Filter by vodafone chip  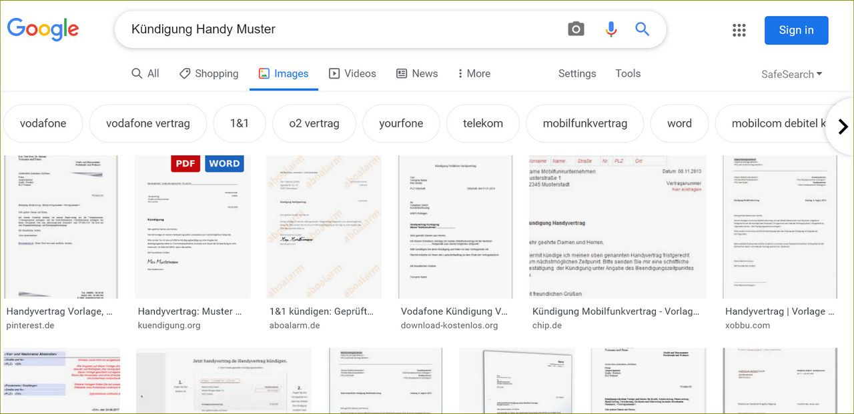(43, 123)
